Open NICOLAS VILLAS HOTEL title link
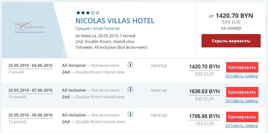The image size is (268, 133). click(115, 21)
